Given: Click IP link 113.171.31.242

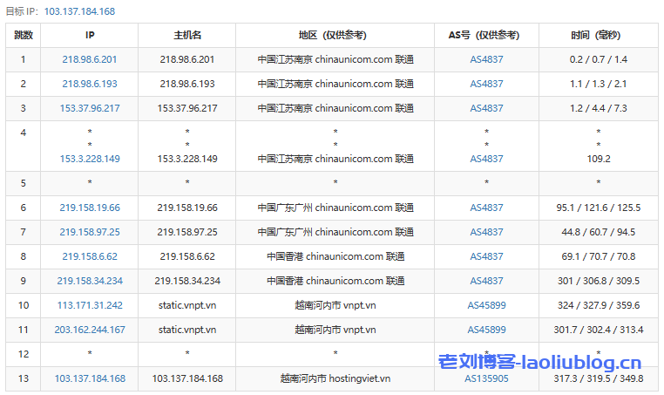Looking at the screenshot, I should [x=90, y=305].
